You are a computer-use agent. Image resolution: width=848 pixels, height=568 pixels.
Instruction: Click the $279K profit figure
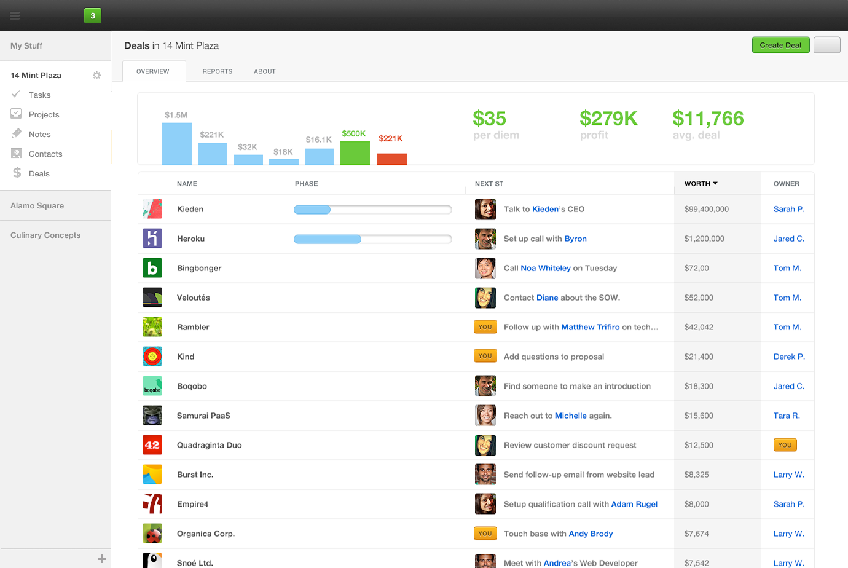click(608, 118)
